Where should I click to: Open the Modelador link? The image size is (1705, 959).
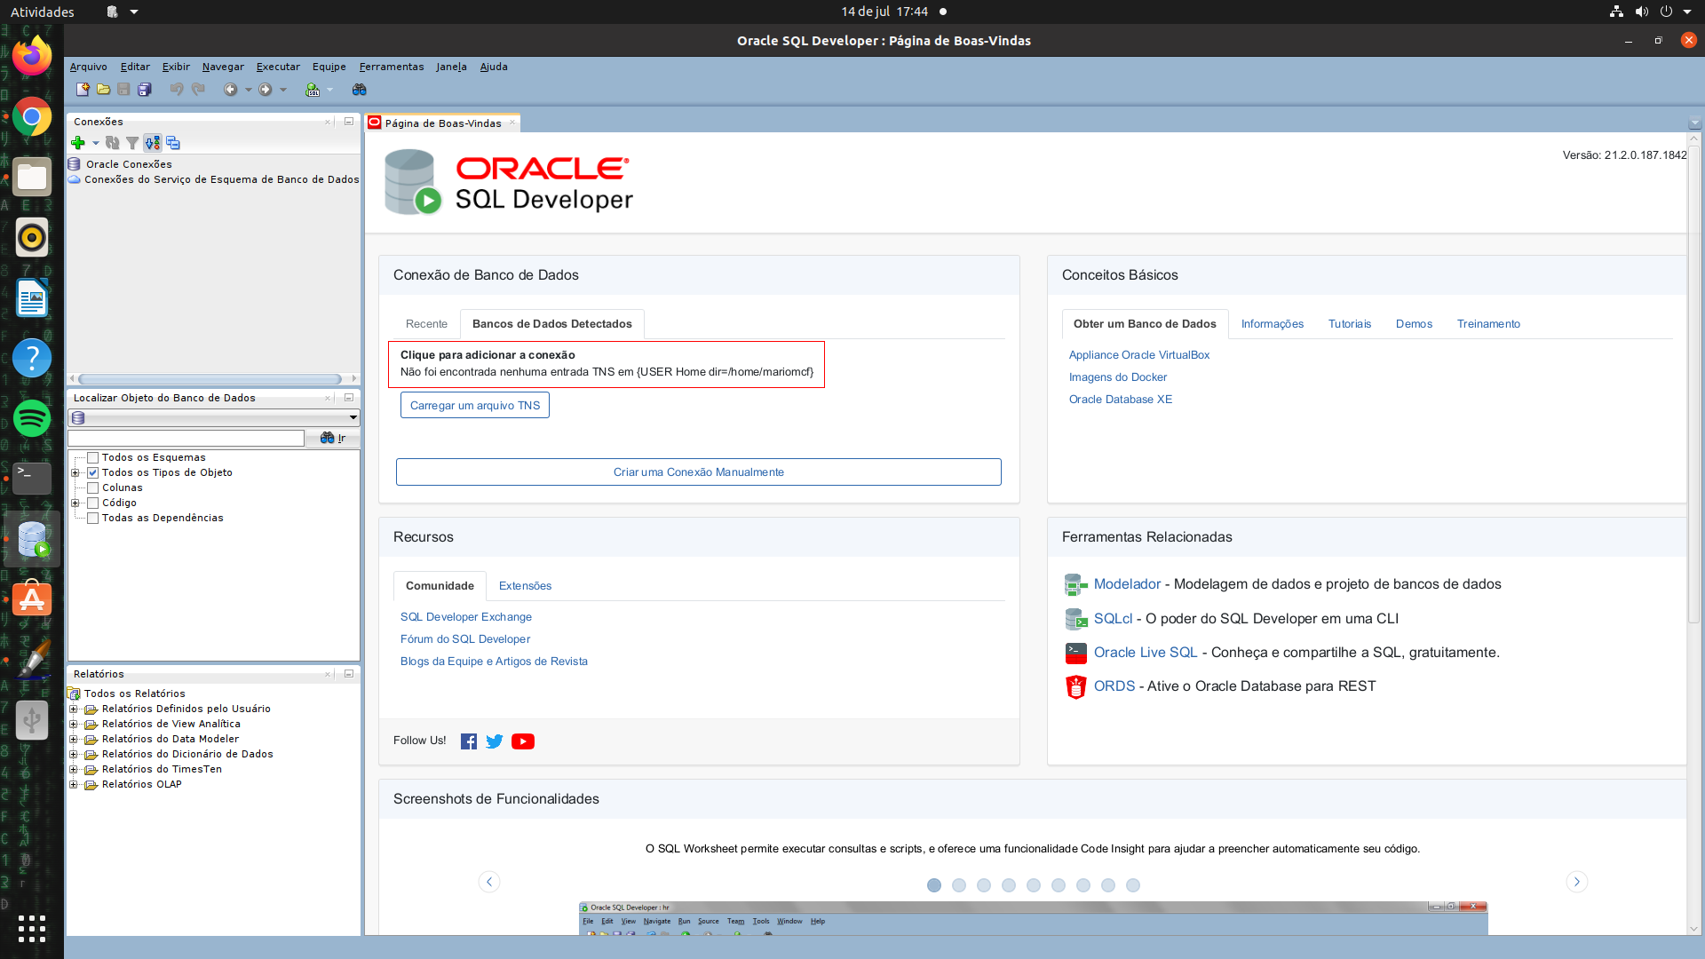[x=1127, y=584]
